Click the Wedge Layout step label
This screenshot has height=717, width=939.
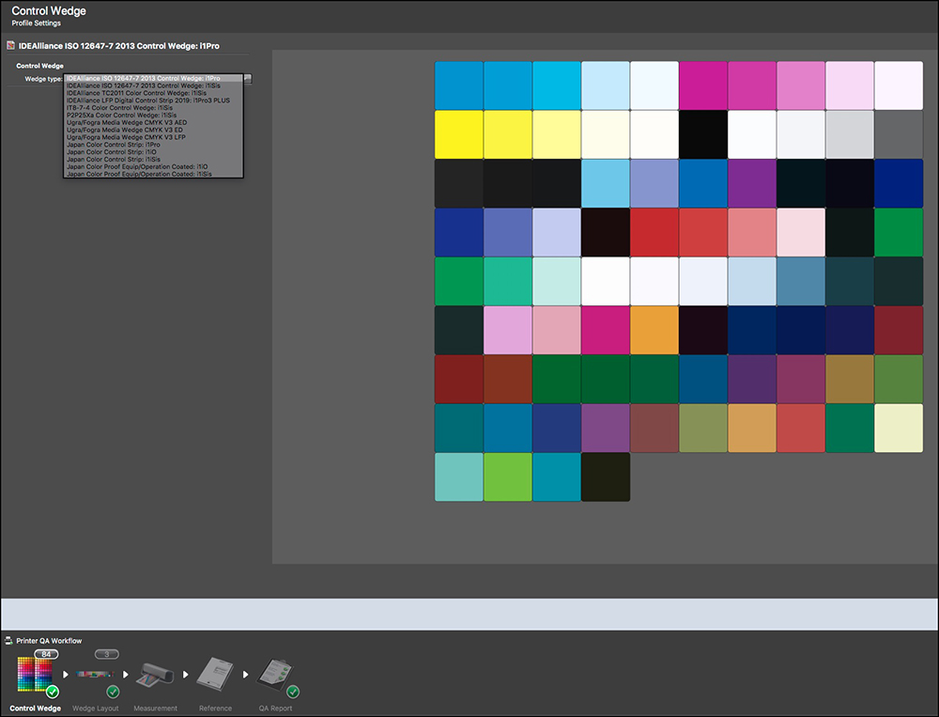coord(95,708)
